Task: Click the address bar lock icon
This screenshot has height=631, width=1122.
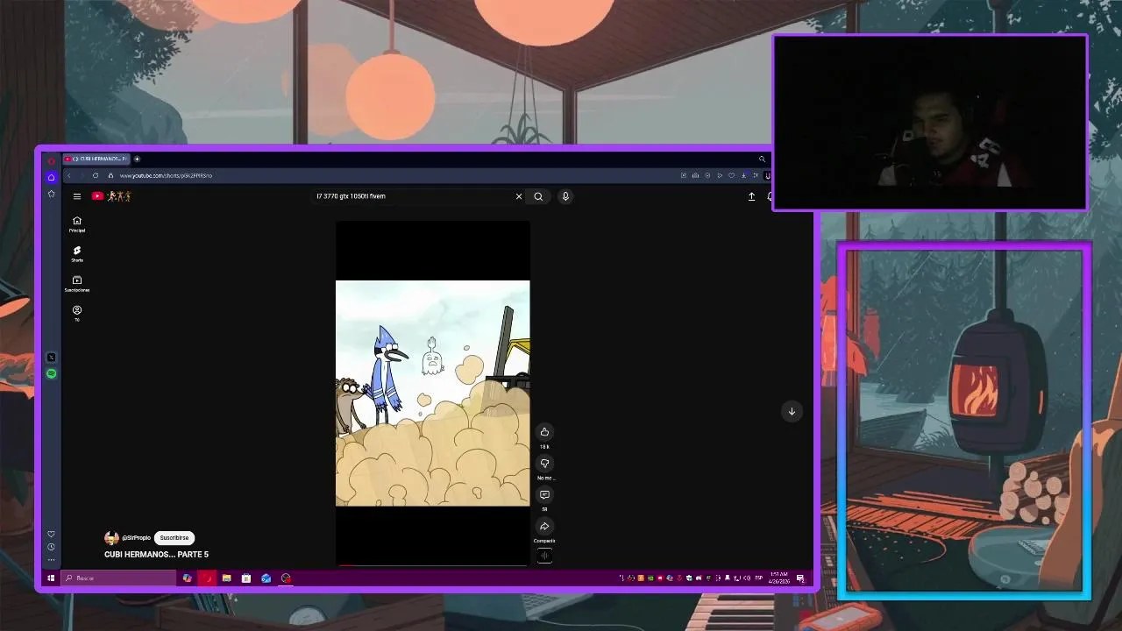Action: point(110,175)
